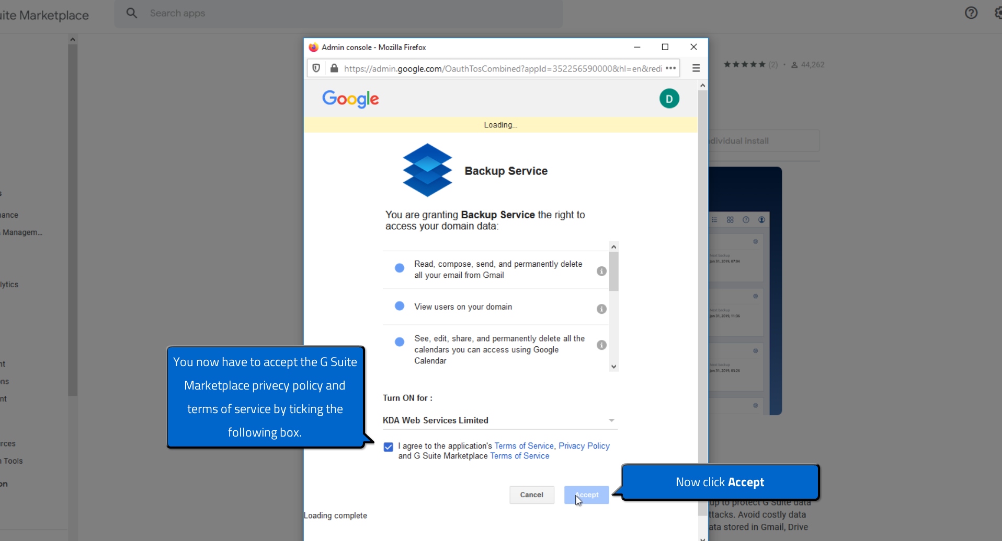Viewport: 1002px width, 541px height.
Task: Click the 'Backup Service' heading text
Action: pyautogui.click(x=506, y=171)
